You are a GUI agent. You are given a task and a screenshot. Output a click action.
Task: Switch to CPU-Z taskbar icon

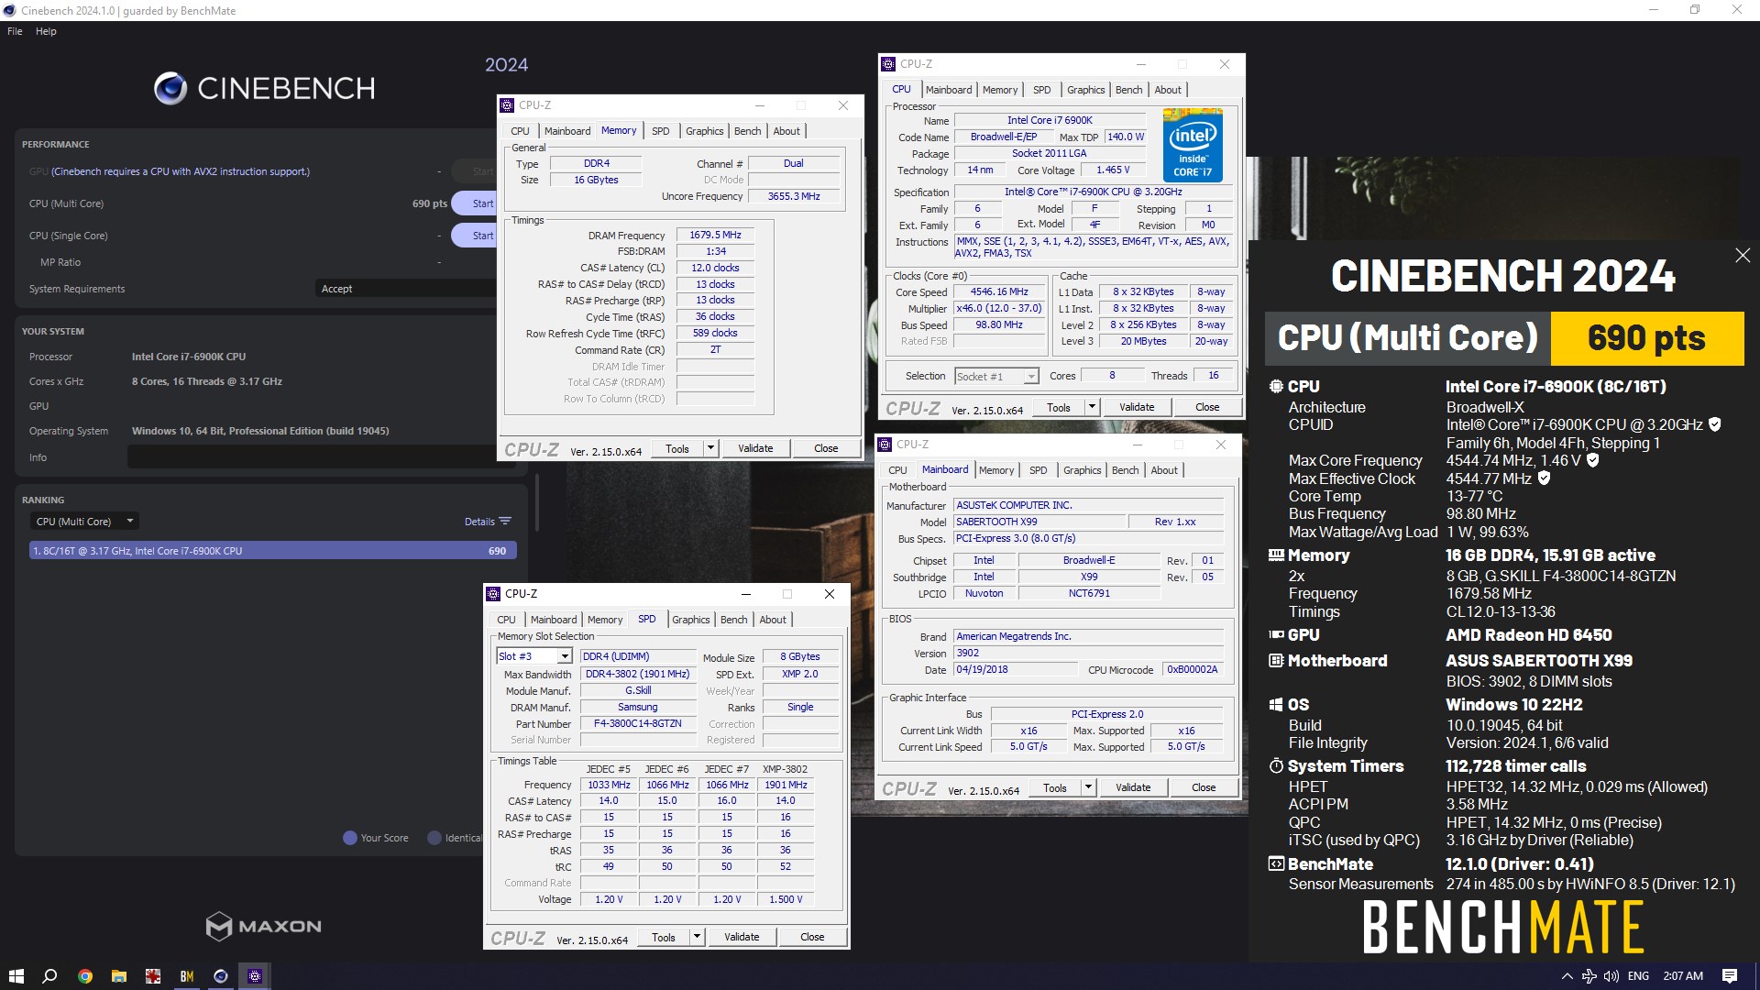(255, 976)
